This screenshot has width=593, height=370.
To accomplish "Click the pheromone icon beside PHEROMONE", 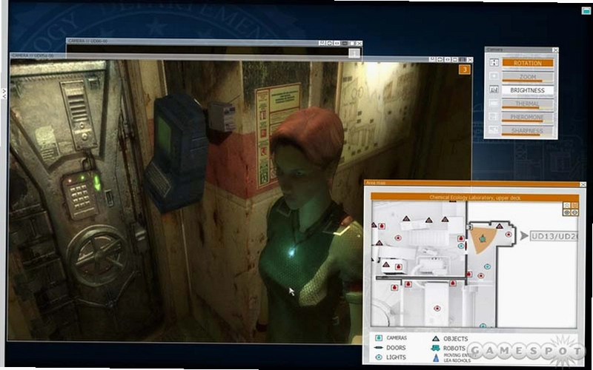I will (x=494, y=117).
